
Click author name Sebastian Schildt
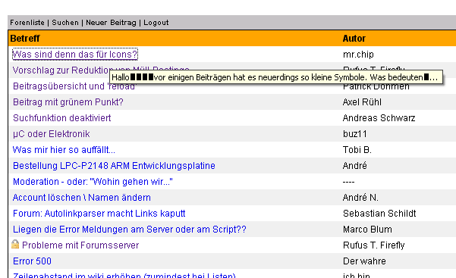pos(379,214)
